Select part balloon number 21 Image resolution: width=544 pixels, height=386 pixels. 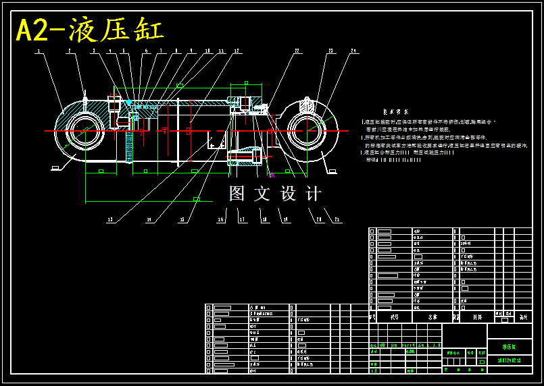(337, 220)
